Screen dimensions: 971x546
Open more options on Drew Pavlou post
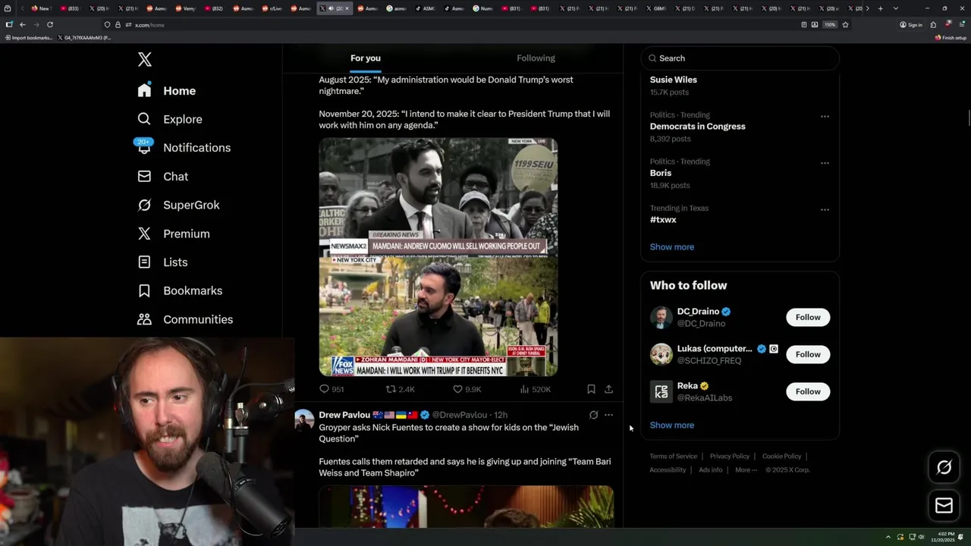(x=608, y=415)
